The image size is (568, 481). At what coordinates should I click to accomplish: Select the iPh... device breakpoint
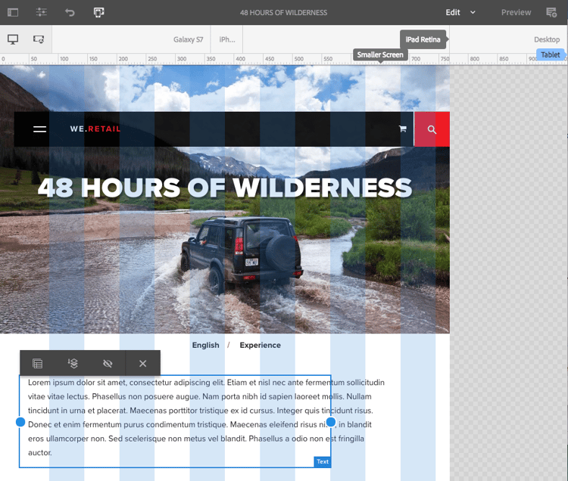tap(227, 39)
